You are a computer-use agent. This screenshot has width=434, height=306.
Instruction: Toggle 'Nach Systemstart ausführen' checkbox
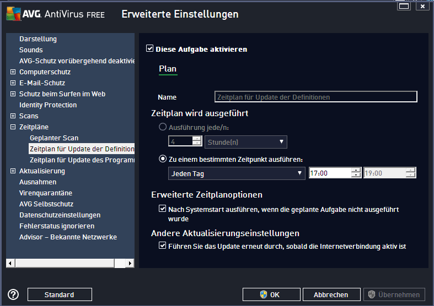163,209
